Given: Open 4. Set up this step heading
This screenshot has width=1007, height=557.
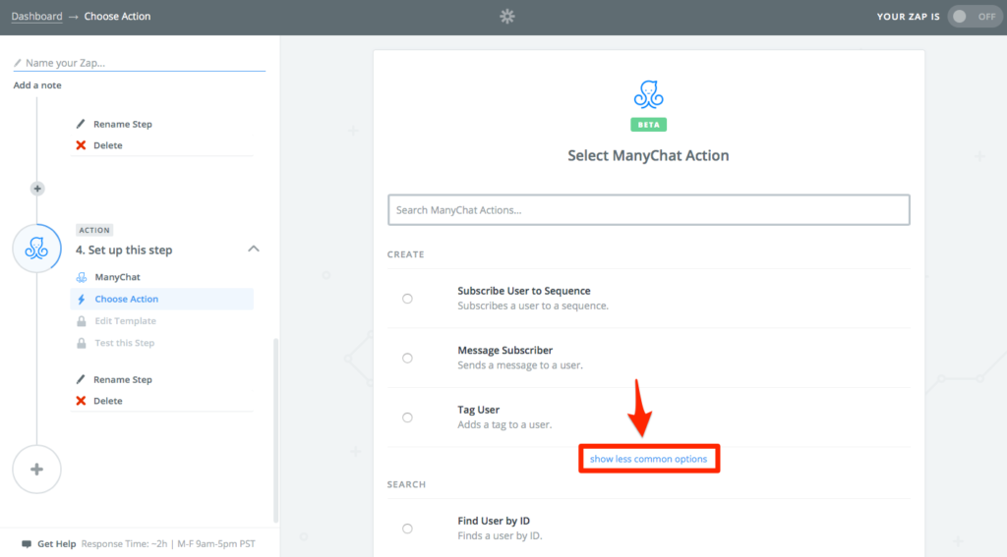Looking at the screenshot, I should (123, 250).
